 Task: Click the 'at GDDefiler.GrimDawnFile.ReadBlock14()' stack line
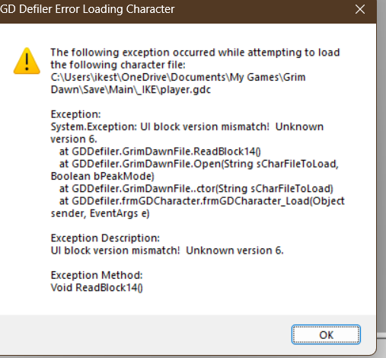[160, 152]
